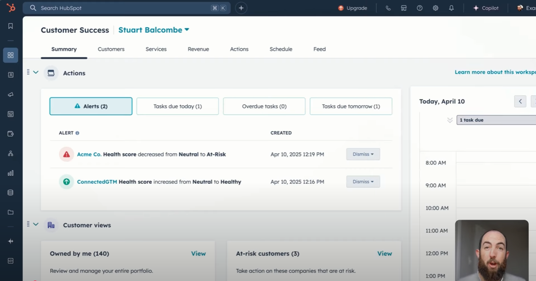Click Apr 10, 2025 12:19 PM timestamp
Image resolution: width=536 pixels, height=281 pixels.
point(297,154)
